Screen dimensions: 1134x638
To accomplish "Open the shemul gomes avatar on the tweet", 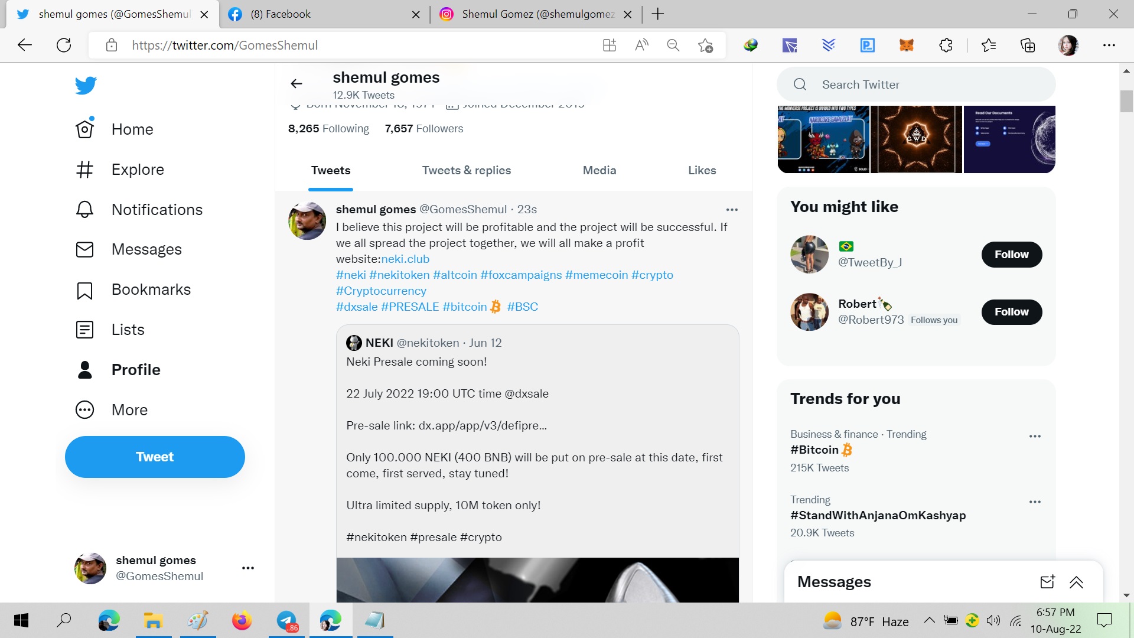I will point(307,221).
